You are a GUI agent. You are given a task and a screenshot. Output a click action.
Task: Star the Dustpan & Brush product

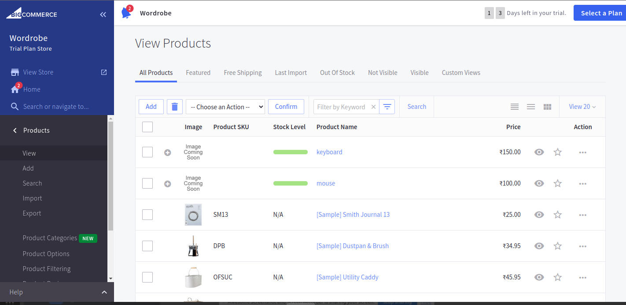(x=558, y=246)
